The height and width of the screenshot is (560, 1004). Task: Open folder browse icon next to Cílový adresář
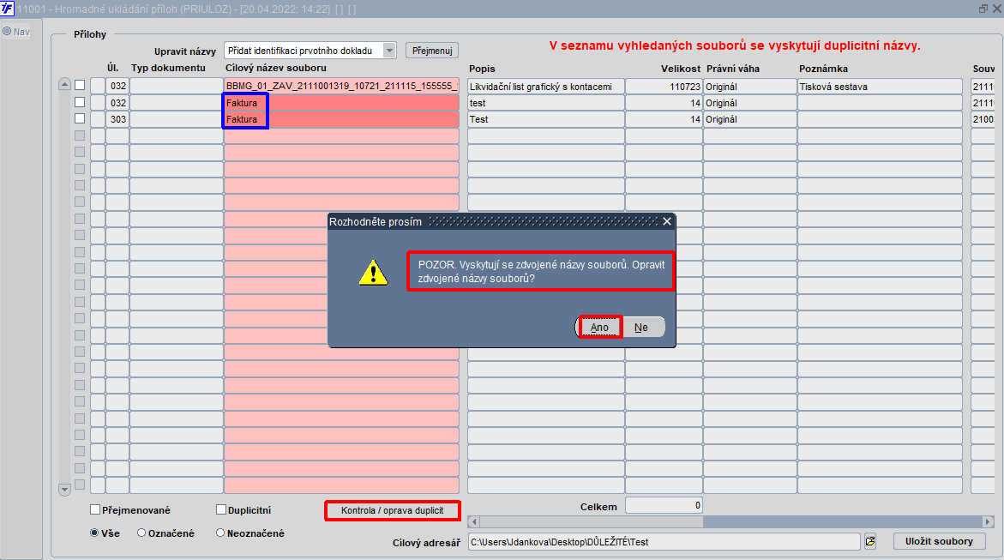pos(870,541)
